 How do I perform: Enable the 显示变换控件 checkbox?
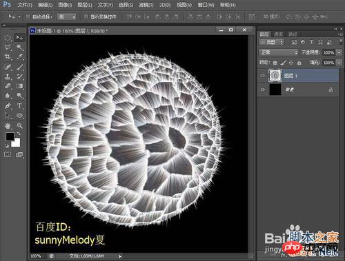point(86,17)
